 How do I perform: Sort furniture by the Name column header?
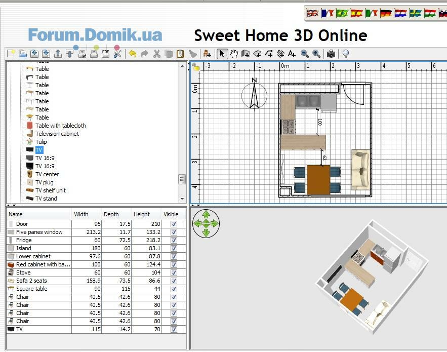tap(39, 214)
